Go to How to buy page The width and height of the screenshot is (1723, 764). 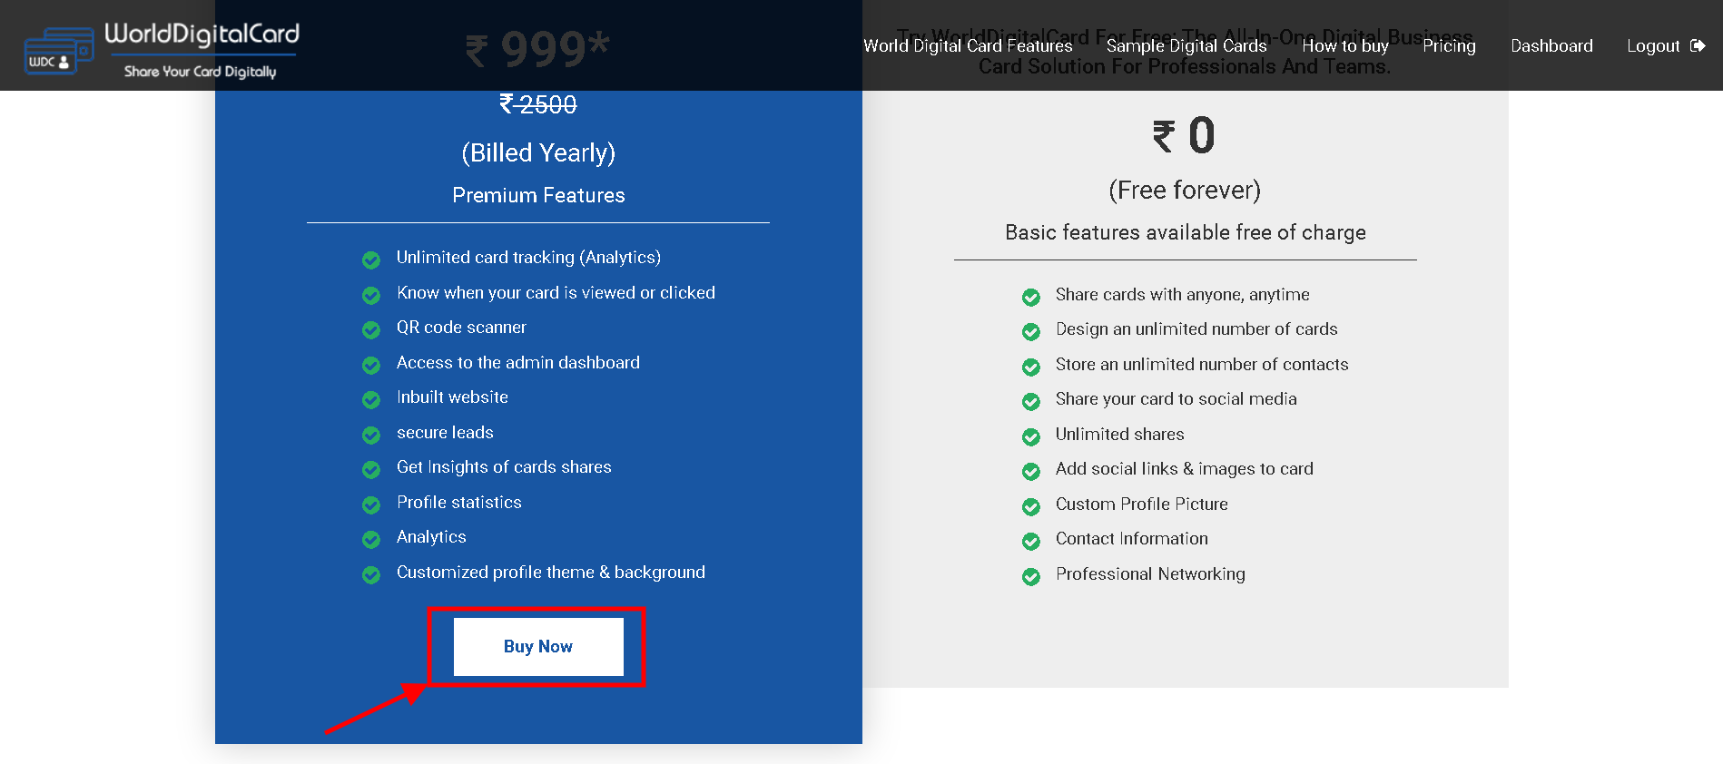click(x=1345, y=45)
